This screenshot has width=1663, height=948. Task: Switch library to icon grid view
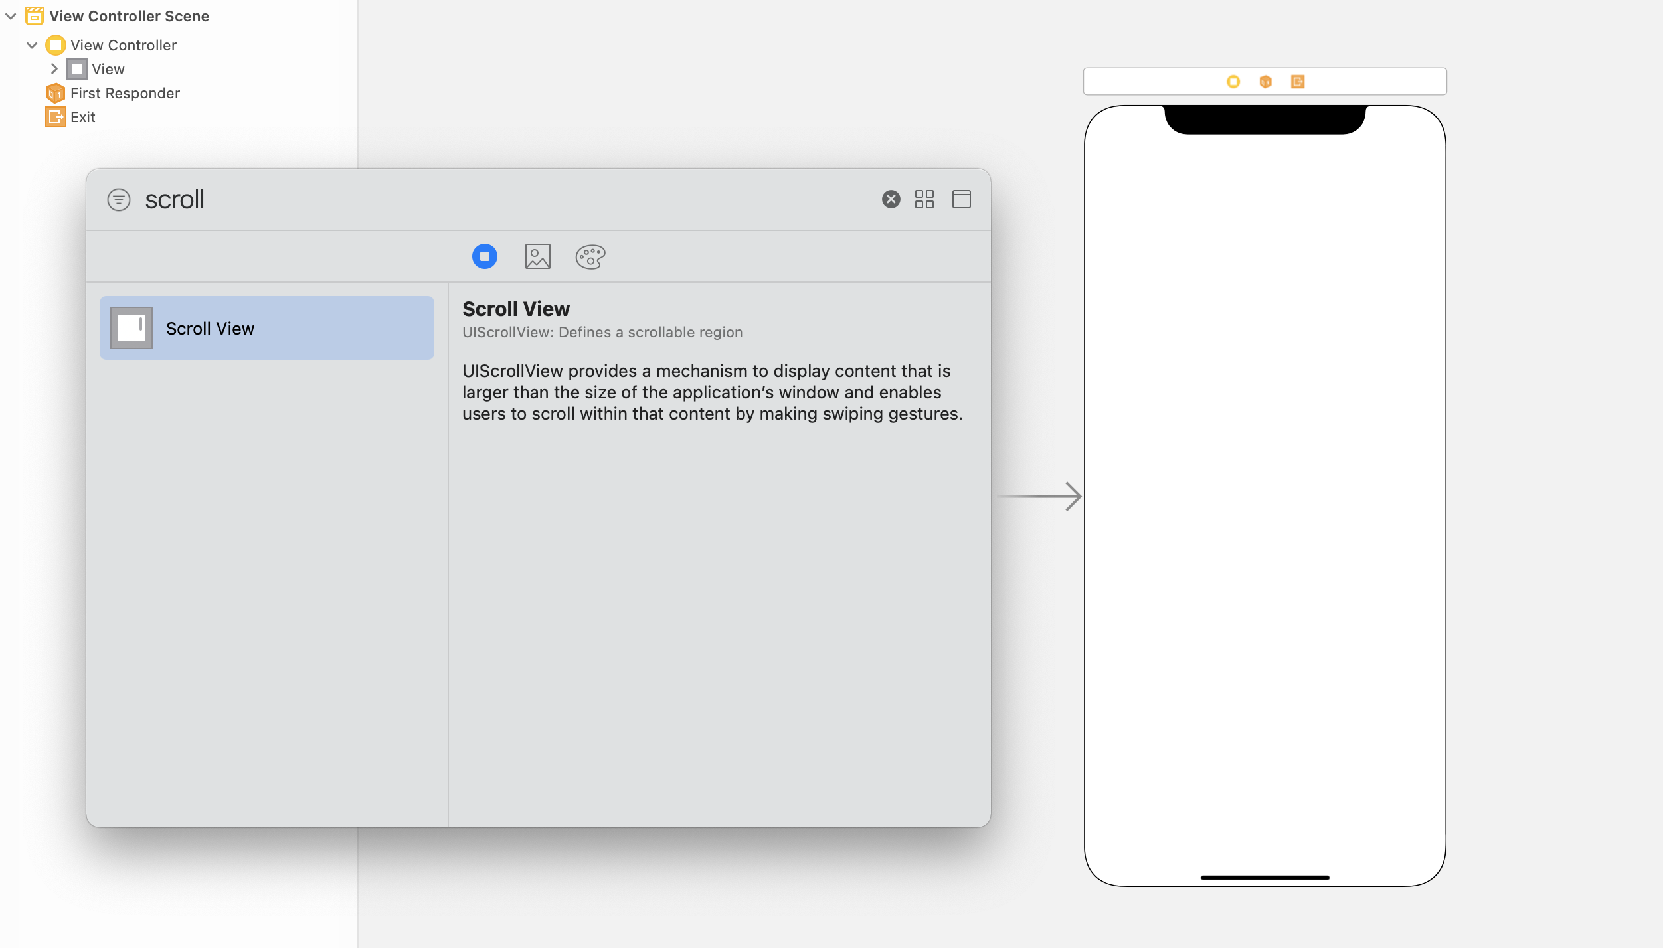924,199
